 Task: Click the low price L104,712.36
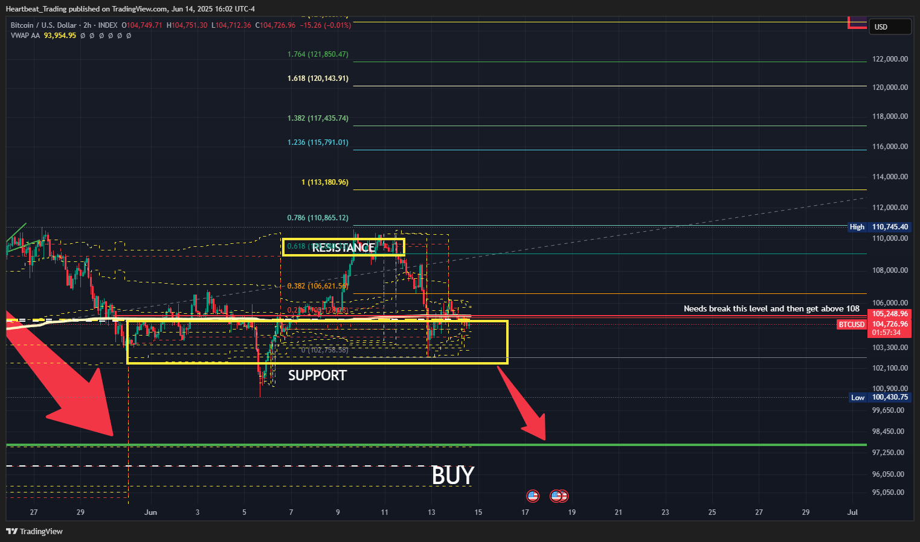[x=231, y=25]
